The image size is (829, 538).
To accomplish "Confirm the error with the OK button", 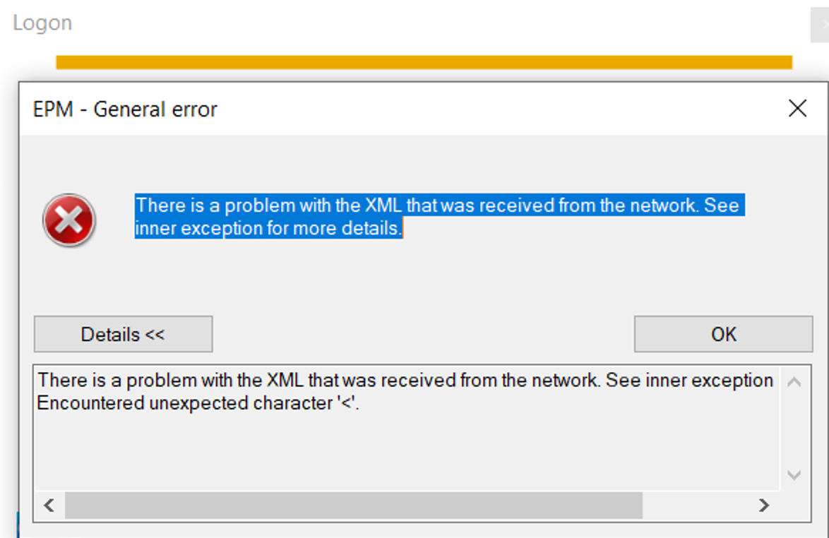I will coord(723,334).
